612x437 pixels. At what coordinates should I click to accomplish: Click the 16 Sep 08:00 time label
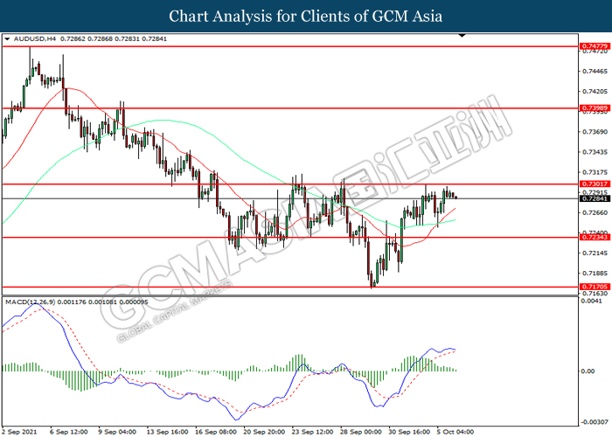[216, 432]
